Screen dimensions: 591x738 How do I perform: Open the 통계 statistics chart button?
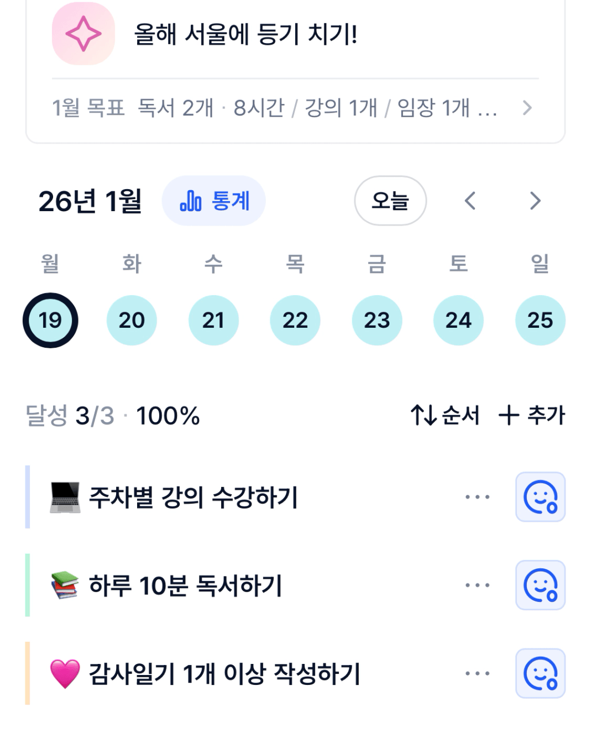214,201
